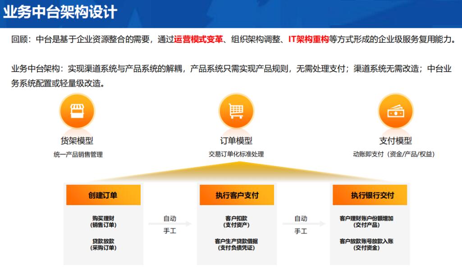Click the 支付模型 heading
The height and width of the screenshot is (270, 462).
coord(395,141)
